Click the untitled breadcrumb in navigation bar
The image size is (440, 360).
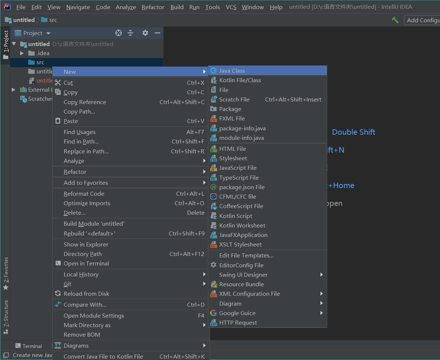click(20, 20)
